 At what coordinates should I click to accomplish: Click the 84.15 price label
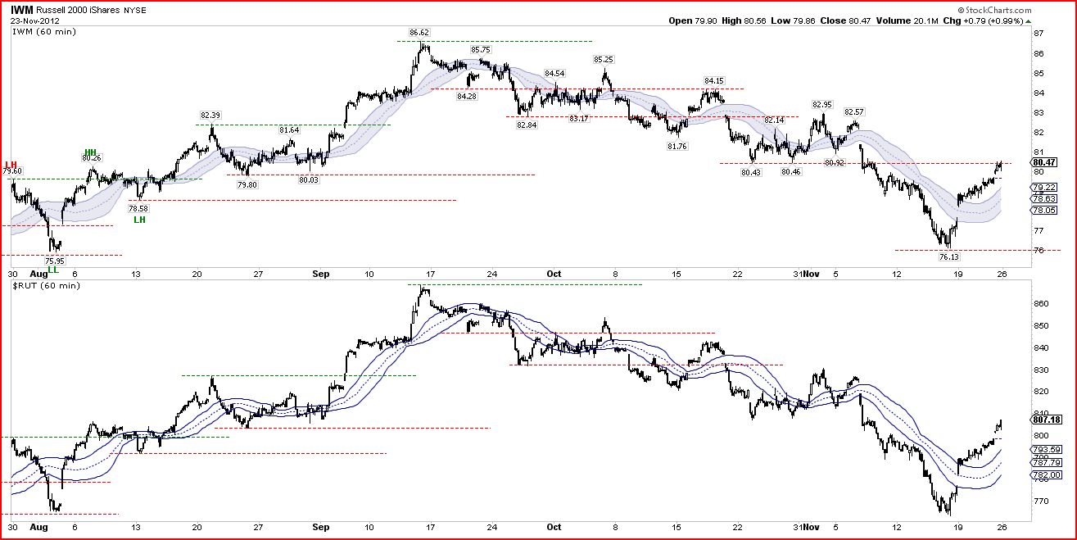(714, 80)
